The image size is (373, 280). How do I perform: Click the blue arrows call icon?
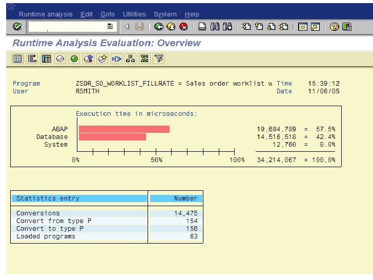[116, 58]
